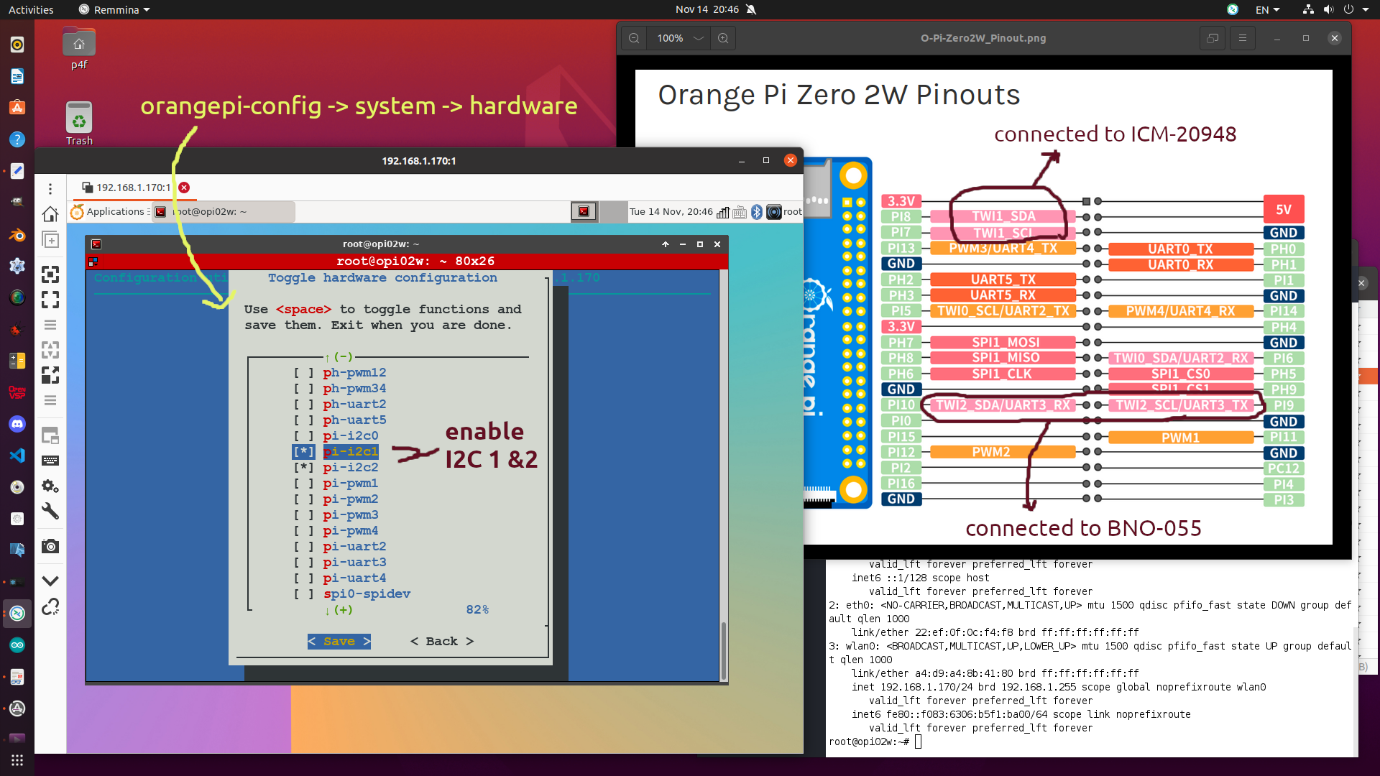Click the Save button in the hardware dialog
1380x776 pixels.
click(339, 642)
